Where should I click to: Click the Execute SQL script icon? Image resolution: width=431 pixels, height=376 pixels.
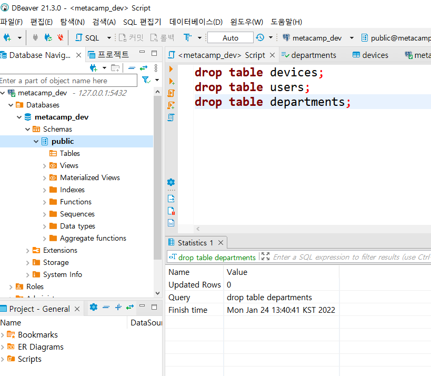(x=171, y=93)
